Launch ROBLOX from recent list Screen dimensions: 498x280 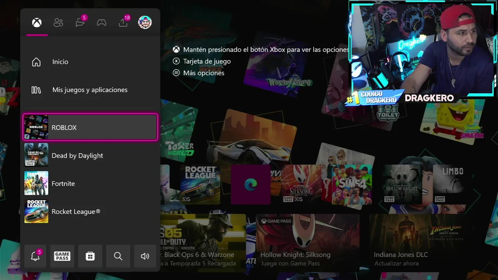90,127
